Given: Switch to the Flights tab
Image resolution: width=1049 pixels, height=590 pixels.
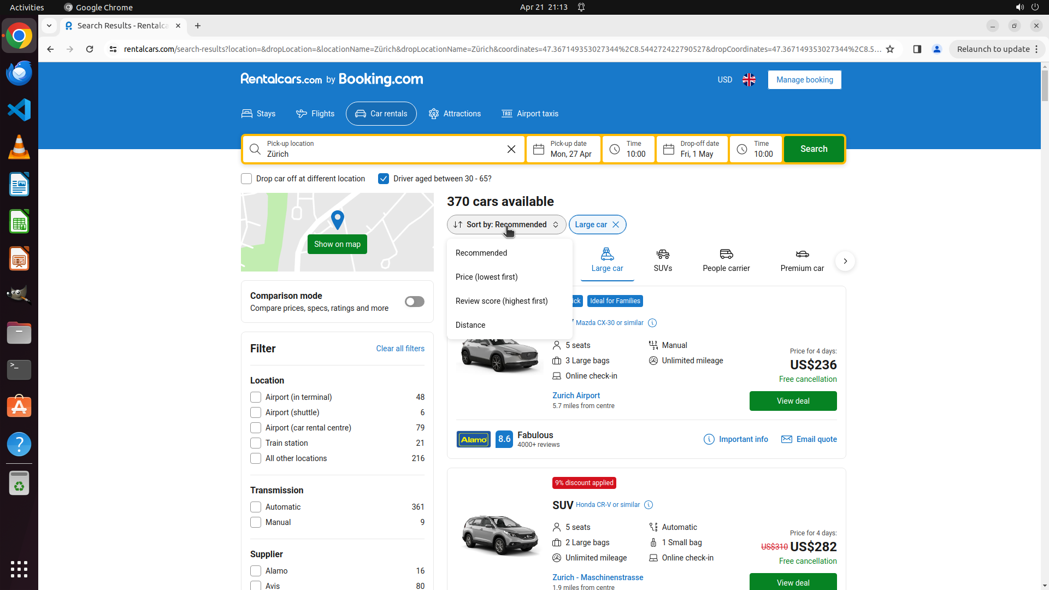Looking at the screenshot, I should pyautogui.click(x=315, y=114).
